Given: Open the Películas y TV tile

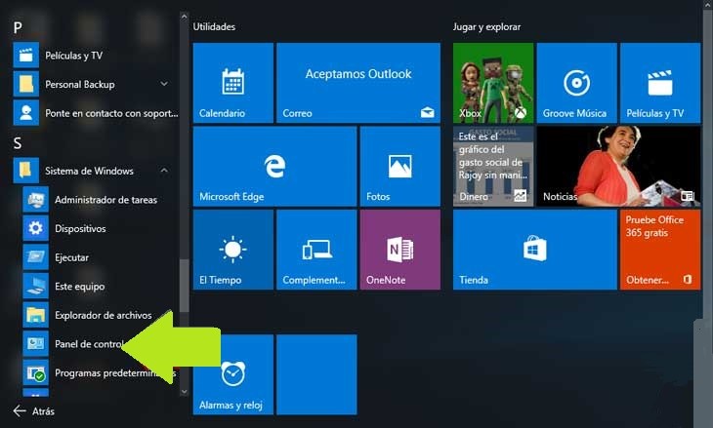Looking at the screenshot, I should click(660, 83).
